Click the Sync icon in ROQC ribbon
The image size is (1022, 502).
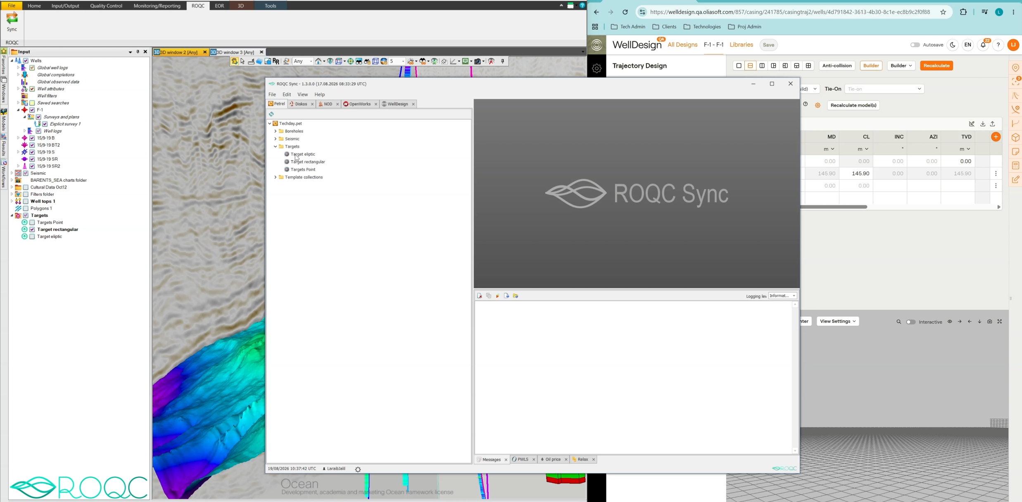point(12,21)
